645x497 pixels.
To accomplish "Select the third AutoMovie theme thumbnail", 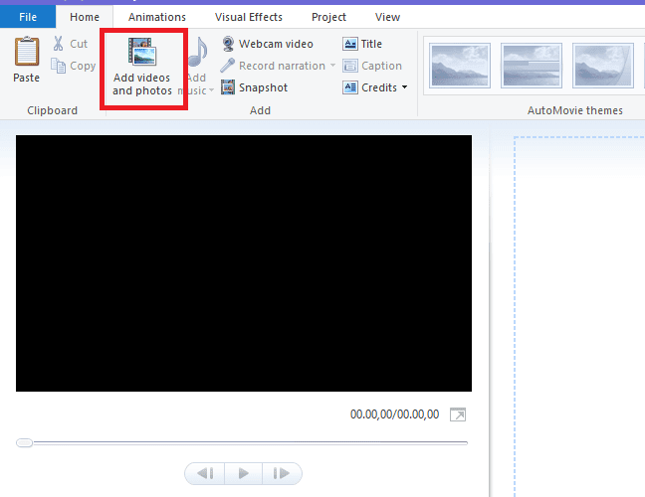I will [603, 66].
